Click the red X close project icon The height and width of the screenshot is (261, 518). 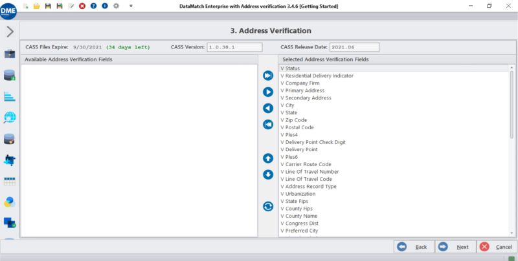(x=82, y=6)
